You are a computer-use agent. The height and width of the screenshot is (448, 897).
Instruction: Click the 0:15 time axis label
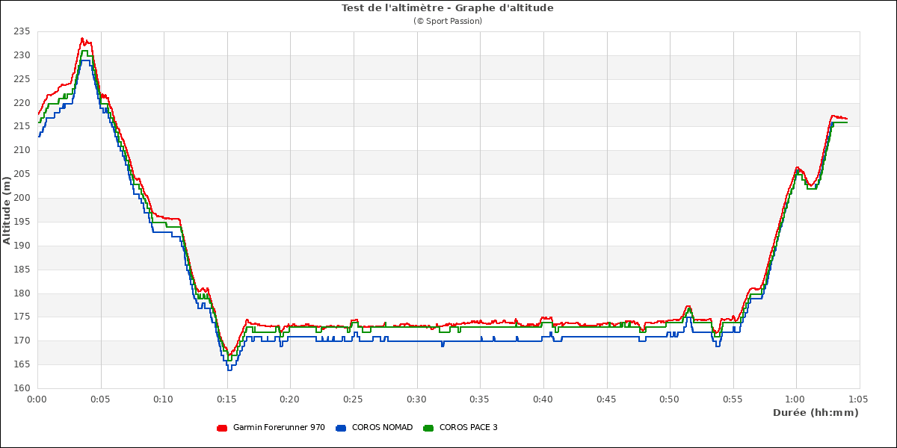(x=227, y=399)
